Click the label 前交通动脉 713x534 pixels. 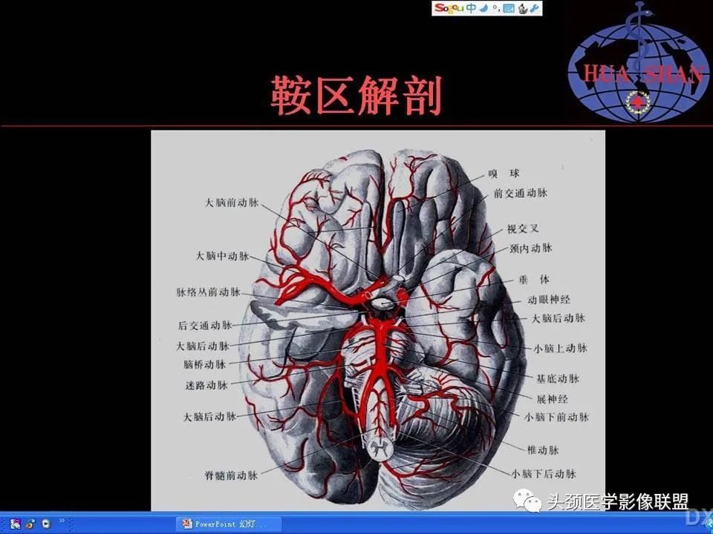pyautogui.click(x=521, y=193)
